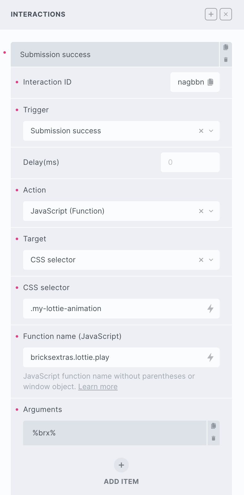Click dynamic data bolt in Function name field
The height and width of the screenshot is (495, 244).
210,357
